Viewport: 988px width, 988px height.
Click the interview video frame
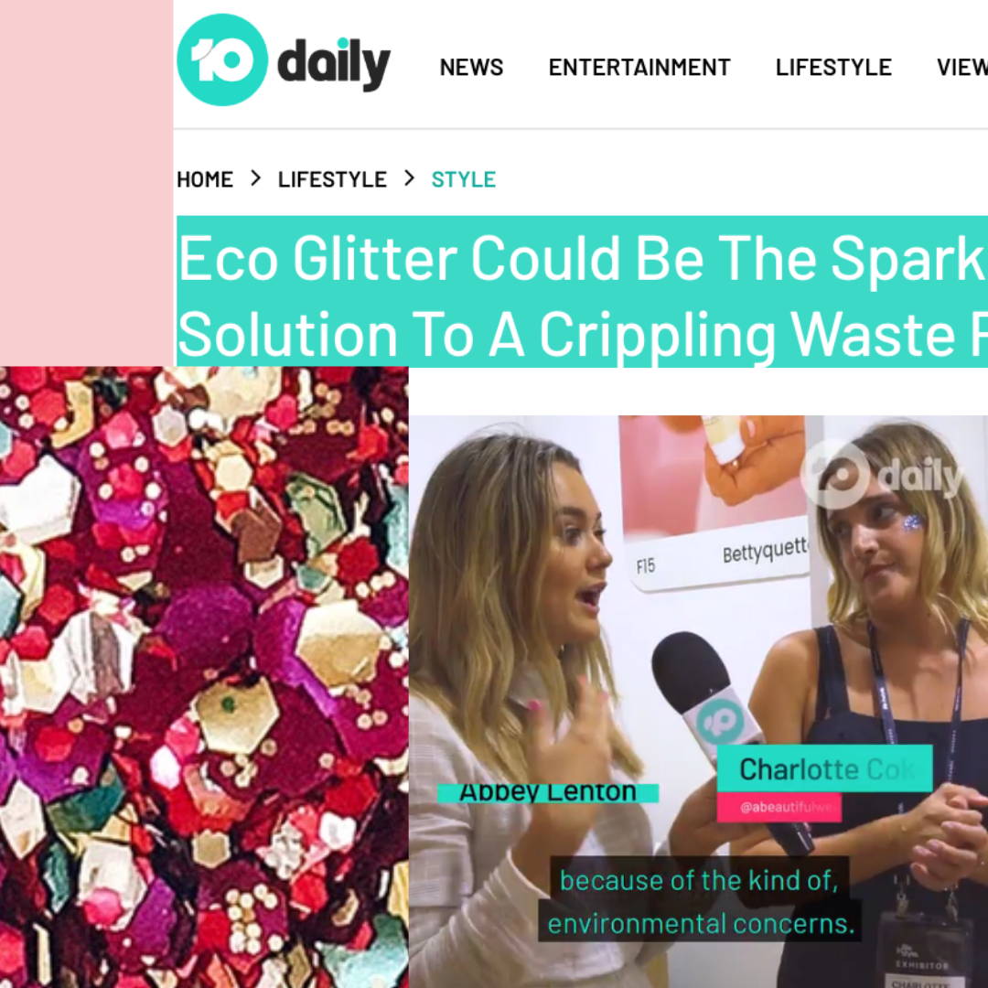coord(698,702)
